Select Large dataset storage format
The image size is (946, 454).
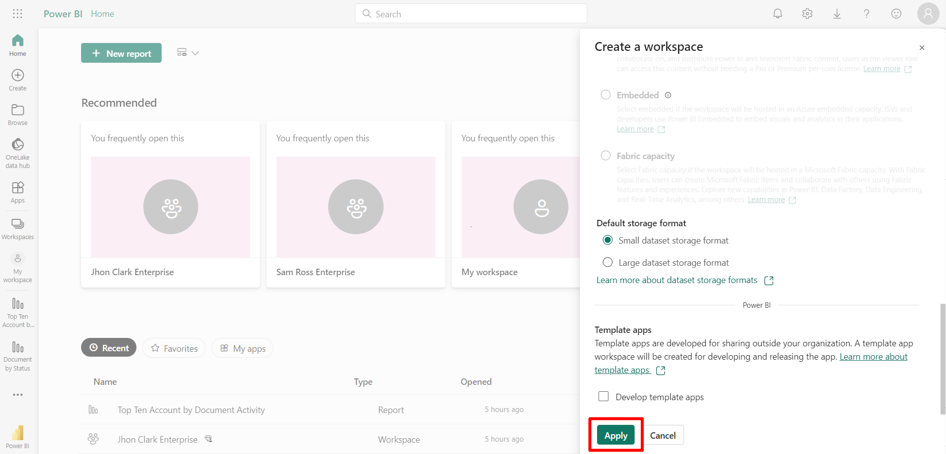point(607,262)
